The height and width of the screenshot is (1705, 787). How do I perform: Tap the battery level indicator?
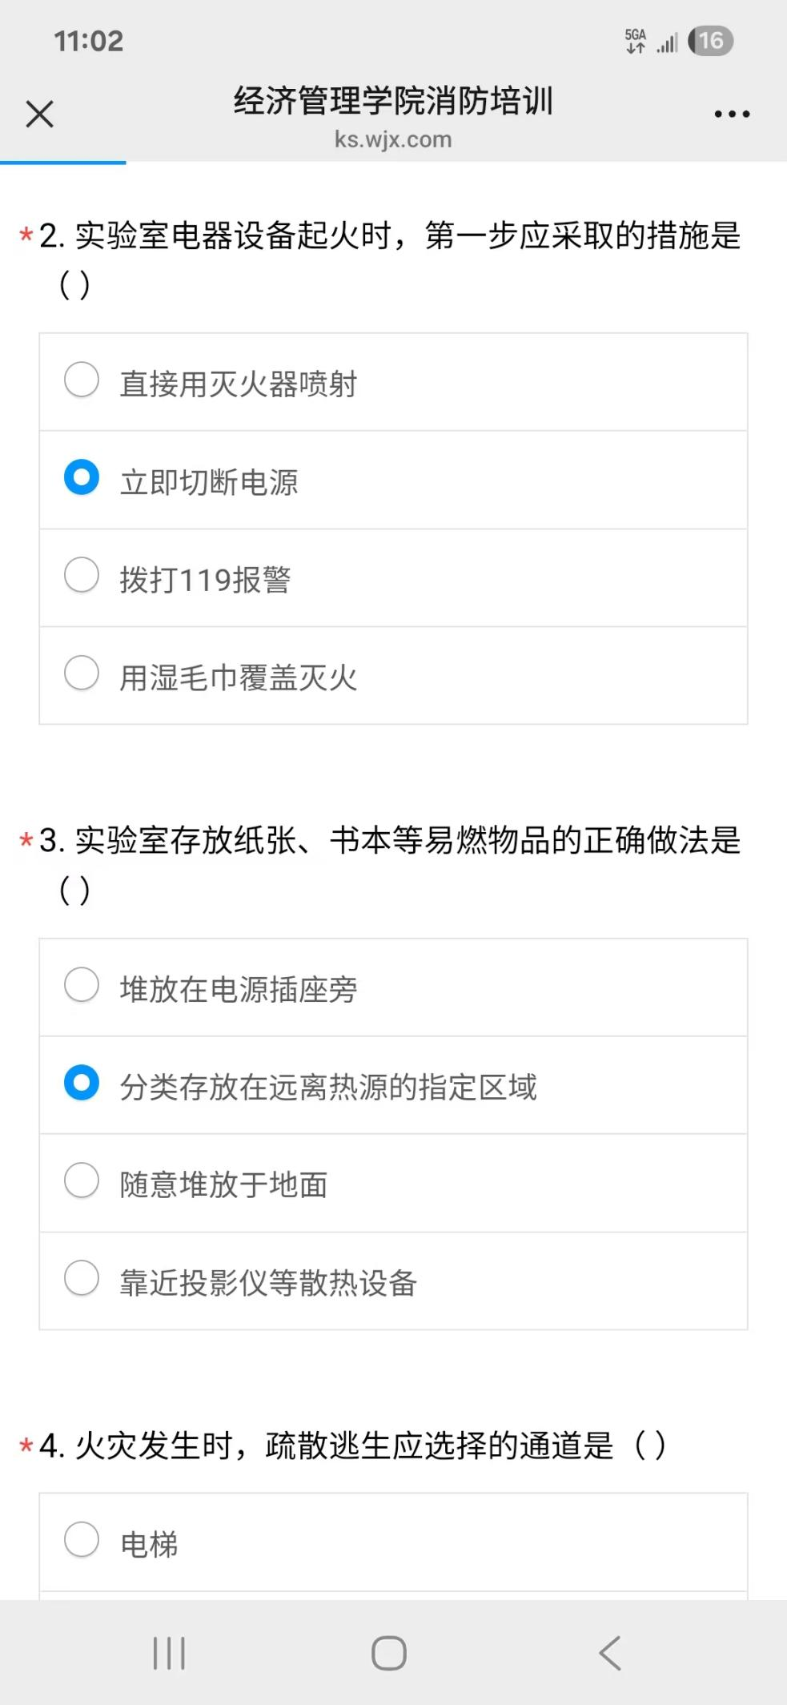pos(710,41)
